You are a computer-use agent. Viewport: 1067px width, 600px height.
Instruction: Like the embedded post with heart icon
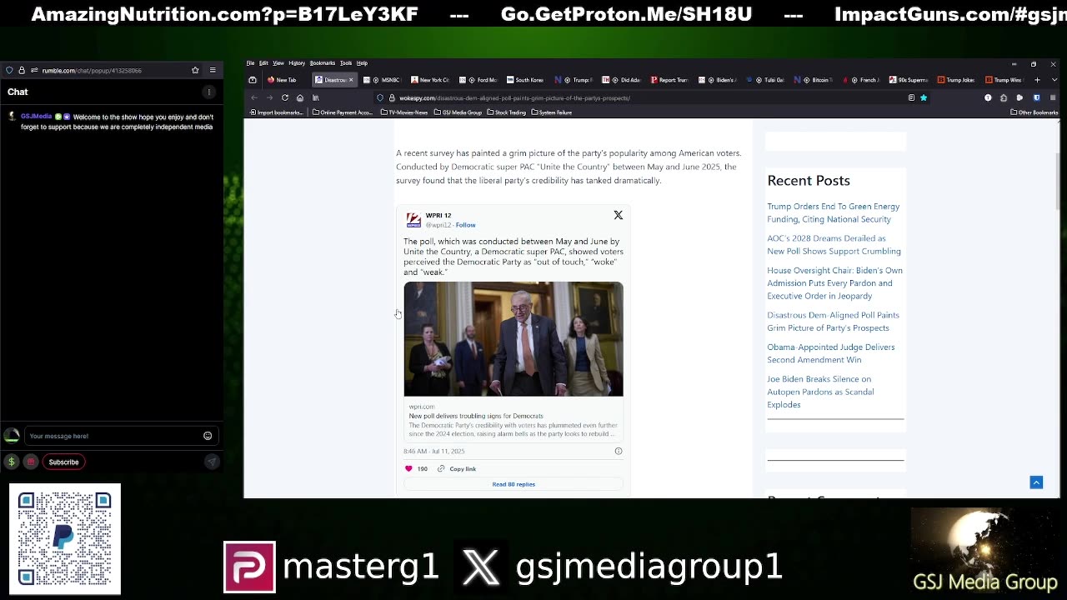[408, 468]
